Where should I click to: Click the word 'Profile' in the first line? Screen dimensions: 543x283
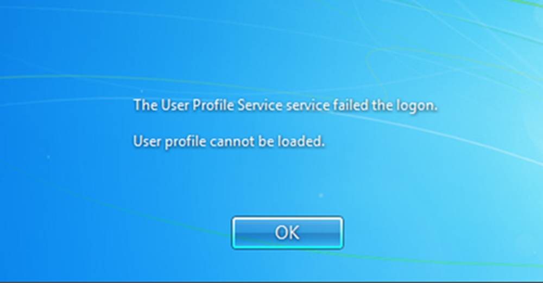point(213,105)
